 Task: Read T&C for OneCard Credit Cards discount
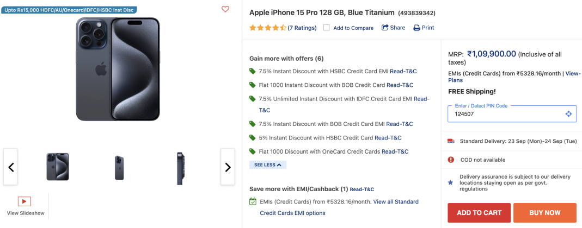395,151
